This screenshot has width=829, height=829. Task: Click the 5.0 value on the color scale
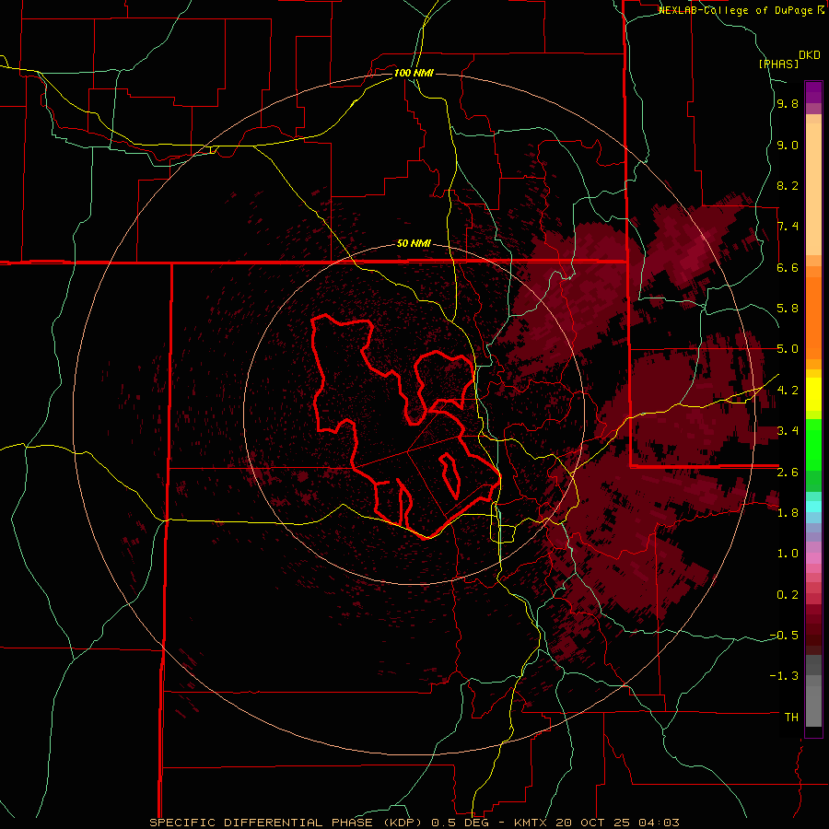pyautogui.click(x=788, y=349)
